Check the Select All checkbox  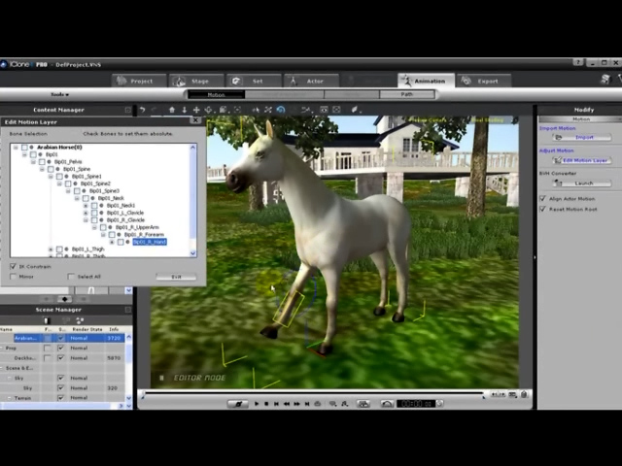pyautogui.click(x=71, y=277)
